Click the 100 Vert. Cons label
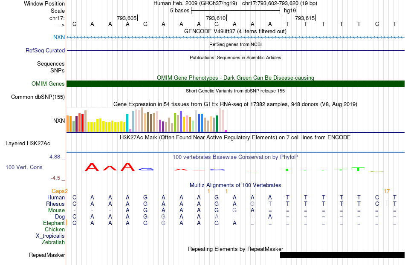The height and width of the screenshot is (265, 405). tap(24, 167)
